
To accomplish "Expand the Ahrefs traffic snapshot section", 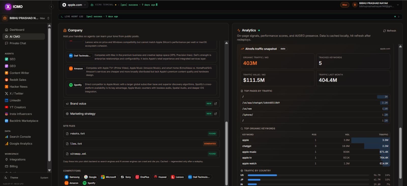I will click(261, 49).
